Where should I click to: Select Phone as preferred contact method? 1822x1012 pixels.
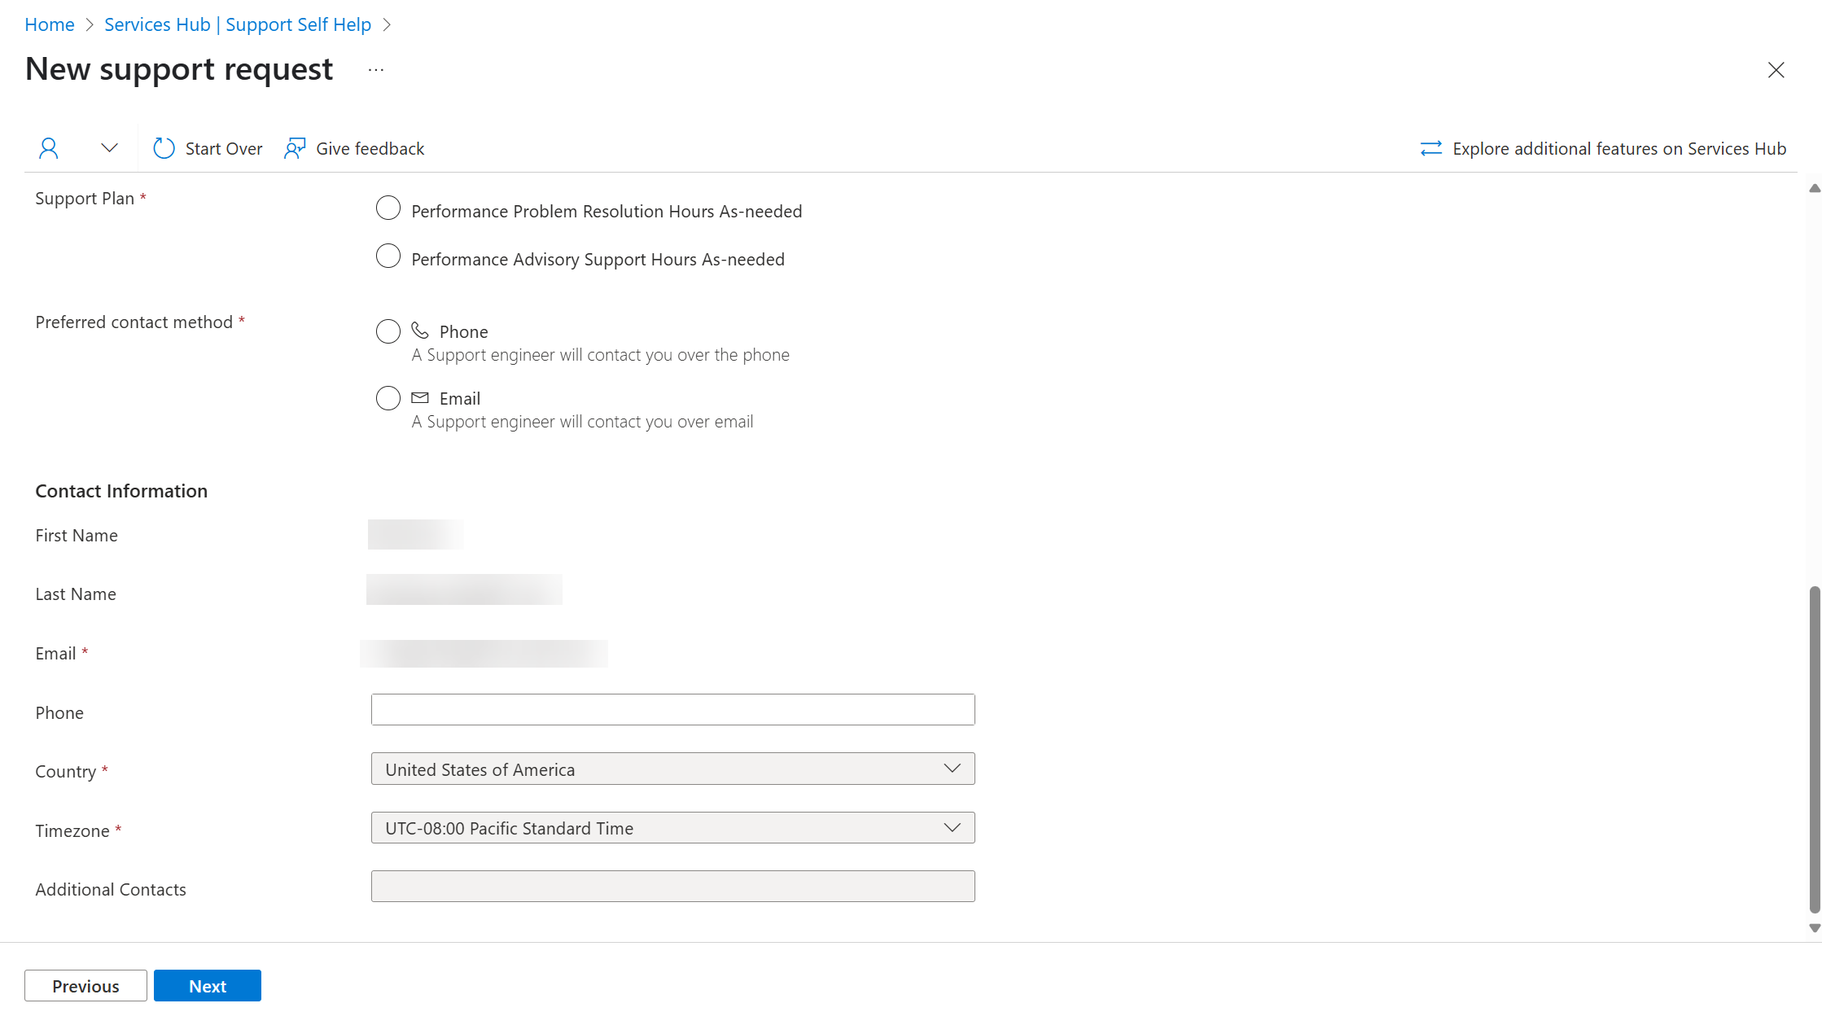(x=388, y=331)
